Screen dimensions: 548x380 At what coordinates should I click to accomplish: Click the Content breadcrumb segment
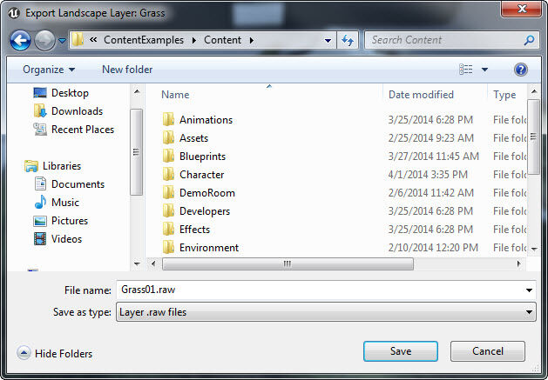[222, 40]
